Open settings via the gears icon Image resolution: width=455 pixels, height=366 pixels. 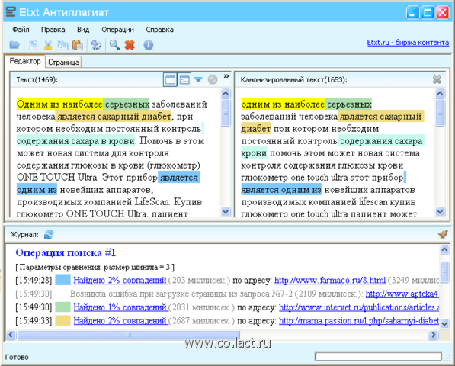96,45
